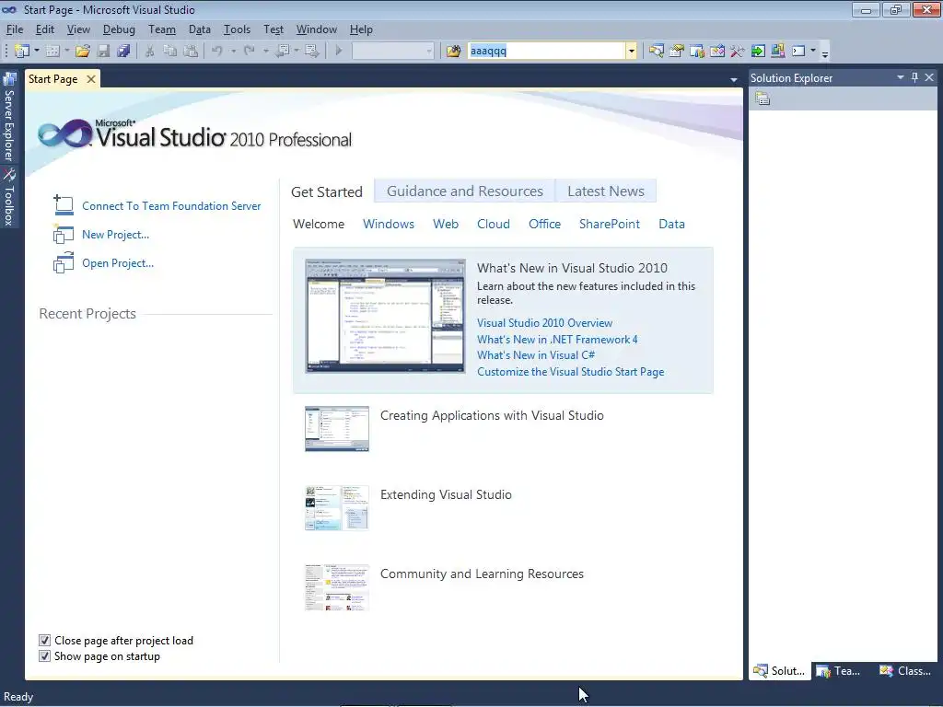Open the Extension Manager toolbar icon

pos(778,52)
